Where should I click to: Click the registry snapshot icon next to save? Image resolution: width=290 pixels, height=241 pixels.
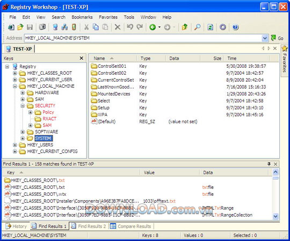(42, 27)
